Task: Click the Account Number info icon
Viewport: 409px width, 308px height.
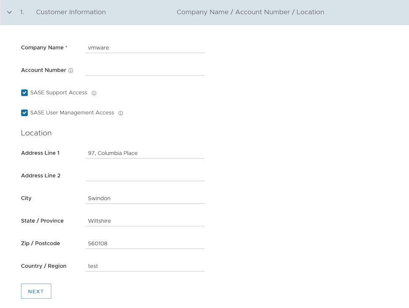Action: coord(71,71)
